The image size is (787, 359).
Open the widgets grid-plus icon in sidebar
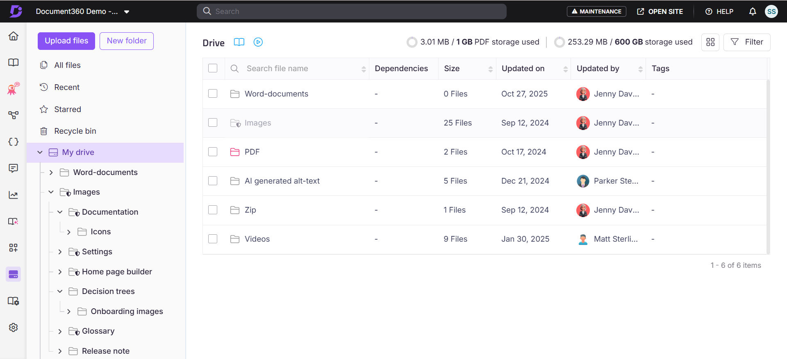(14, 248)
